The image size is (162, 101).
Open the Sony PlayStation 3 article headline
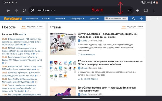107,35
